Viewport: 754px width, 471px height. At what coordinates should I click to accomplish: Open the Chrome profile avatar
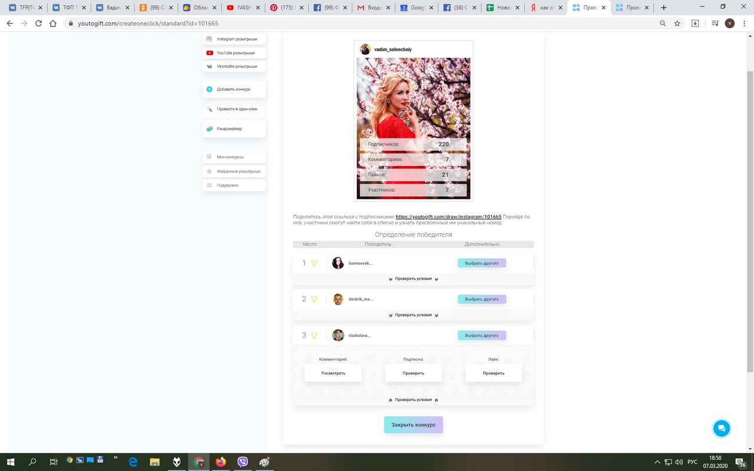coord(730,24)
